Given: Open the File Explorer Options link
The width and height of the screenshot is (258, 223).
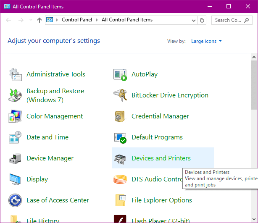Looking at the screenshot, I should [x=162, y=200].
